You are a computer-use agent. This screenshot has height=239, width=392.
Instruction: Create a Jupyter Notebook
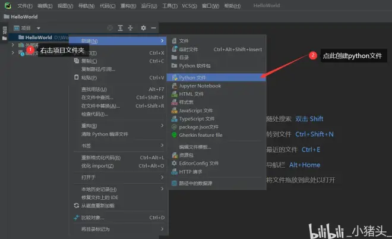tap(216, 86)
